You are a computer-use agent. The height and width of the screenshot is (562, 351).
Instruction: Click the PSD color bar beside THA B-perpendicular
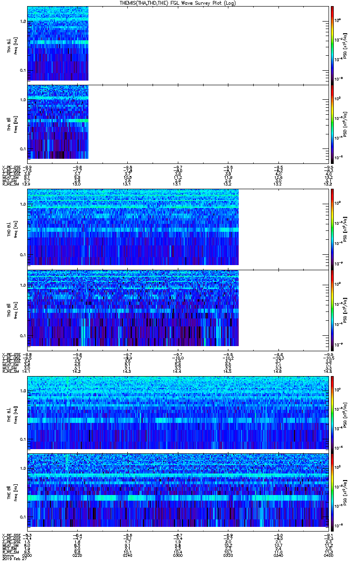click(332, 44)
